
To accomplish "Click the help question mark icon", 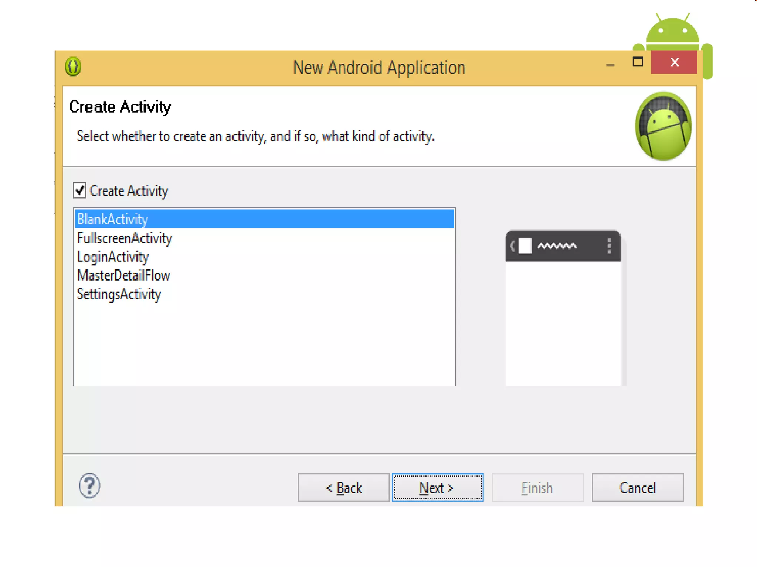I will tap(89, 486).
